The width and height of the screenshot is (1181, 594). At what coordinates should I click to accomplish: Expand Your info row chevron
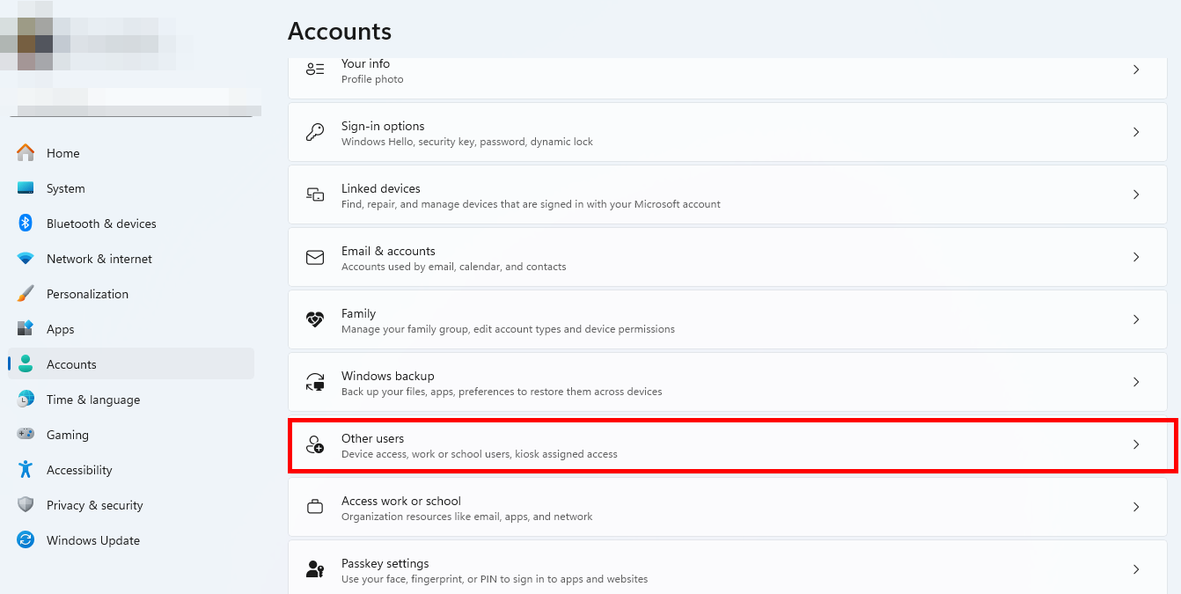(1136, 70)
